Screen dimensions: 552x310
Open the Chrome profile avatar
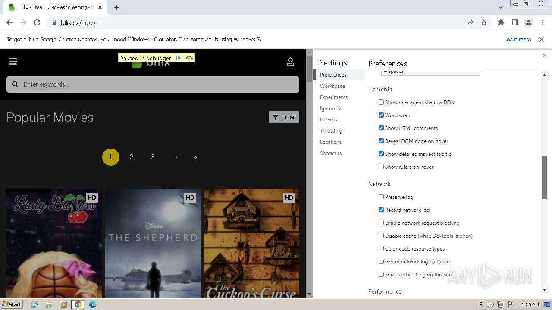click(528, 22)
